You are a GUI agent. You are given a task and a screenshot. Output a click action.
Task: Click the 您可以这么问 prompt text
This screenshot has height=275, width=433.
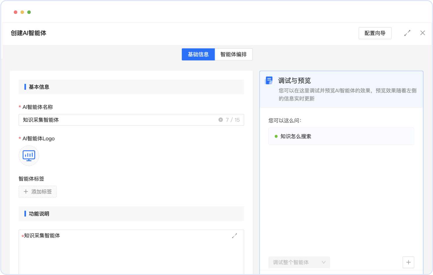pyautogui.click(x=285, y=120)
